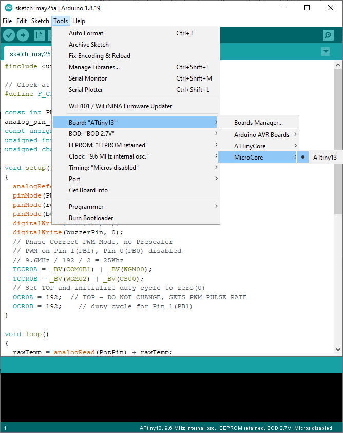Click the vertical editor scrollbar thumb
The height and width of the screenshot is (433, 343).
[x=338, y=139]
